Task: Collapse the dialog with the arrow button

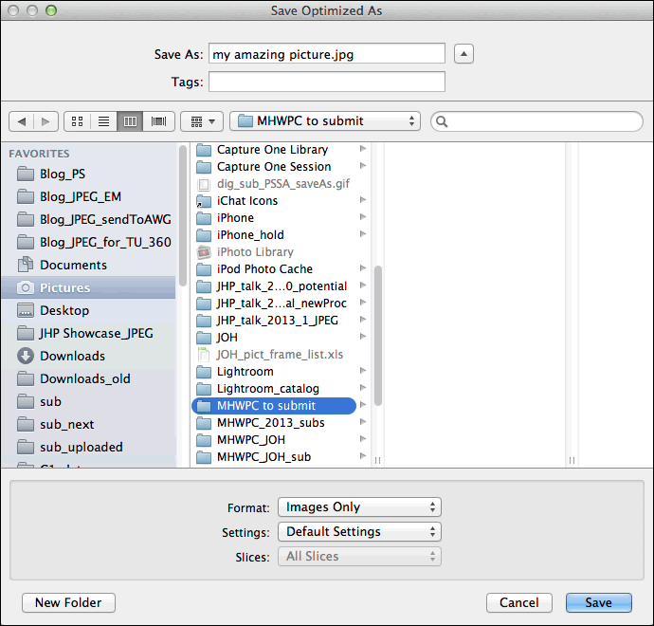Action: (463, 54)
